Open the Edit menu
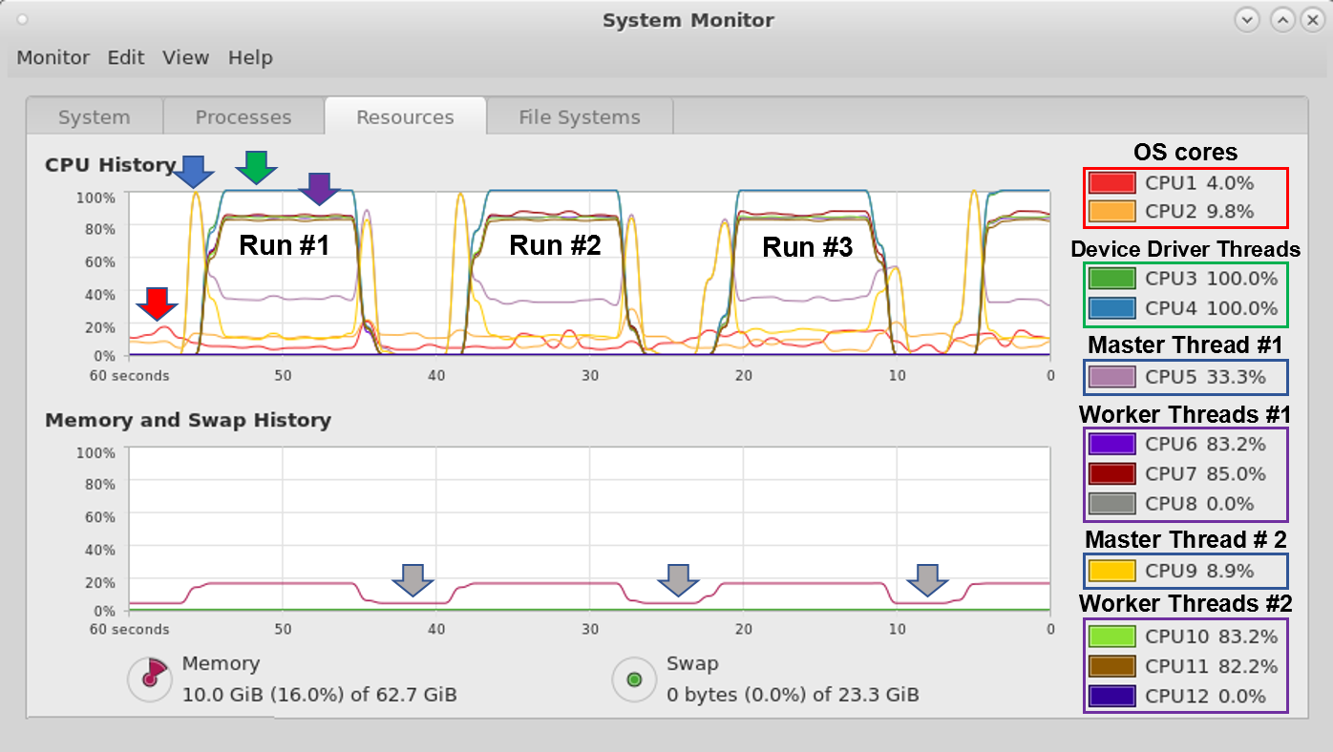Screen dimensions: 1333x752 click(x=126, y=58)
